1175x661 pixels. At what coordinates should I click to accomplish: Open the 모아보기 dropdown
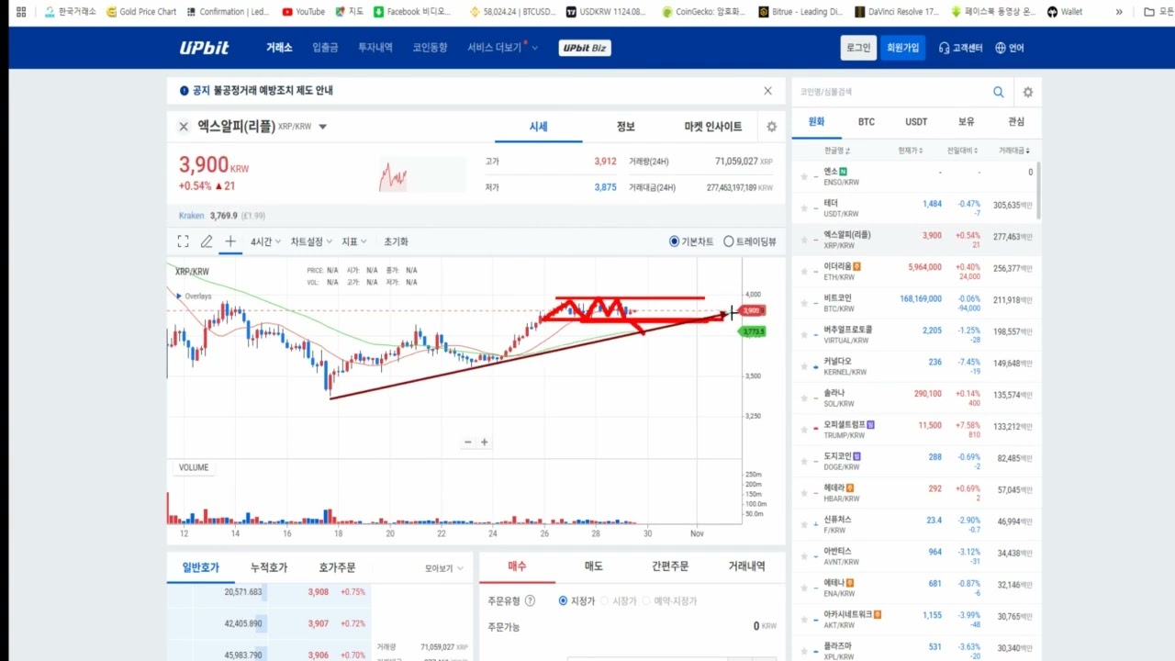click(444, 568)
